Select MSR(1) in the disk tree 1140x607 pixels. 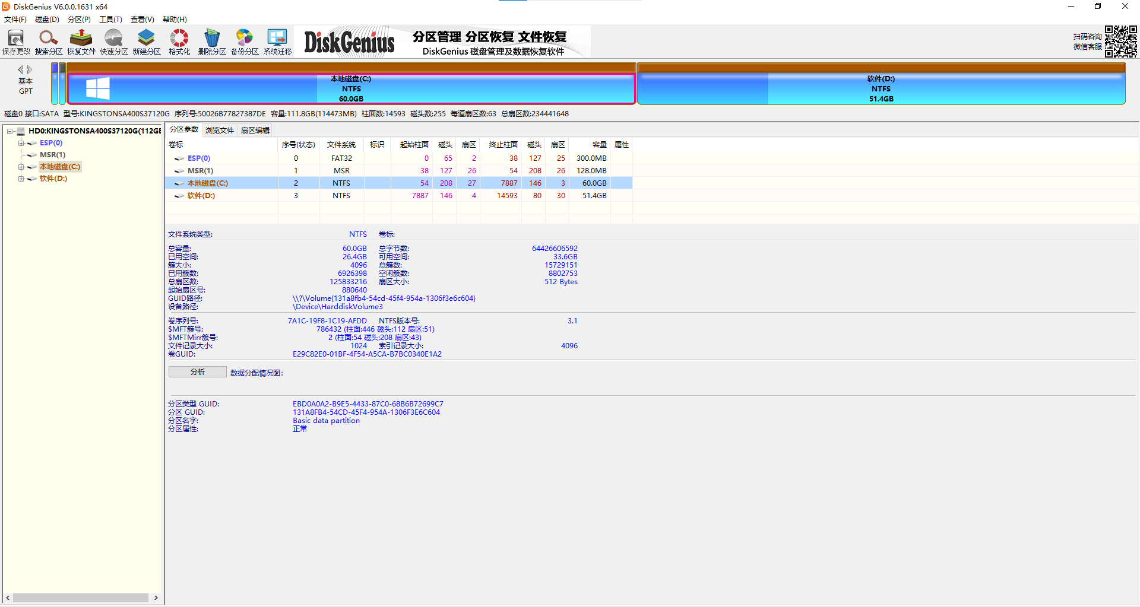coord(53,155)
